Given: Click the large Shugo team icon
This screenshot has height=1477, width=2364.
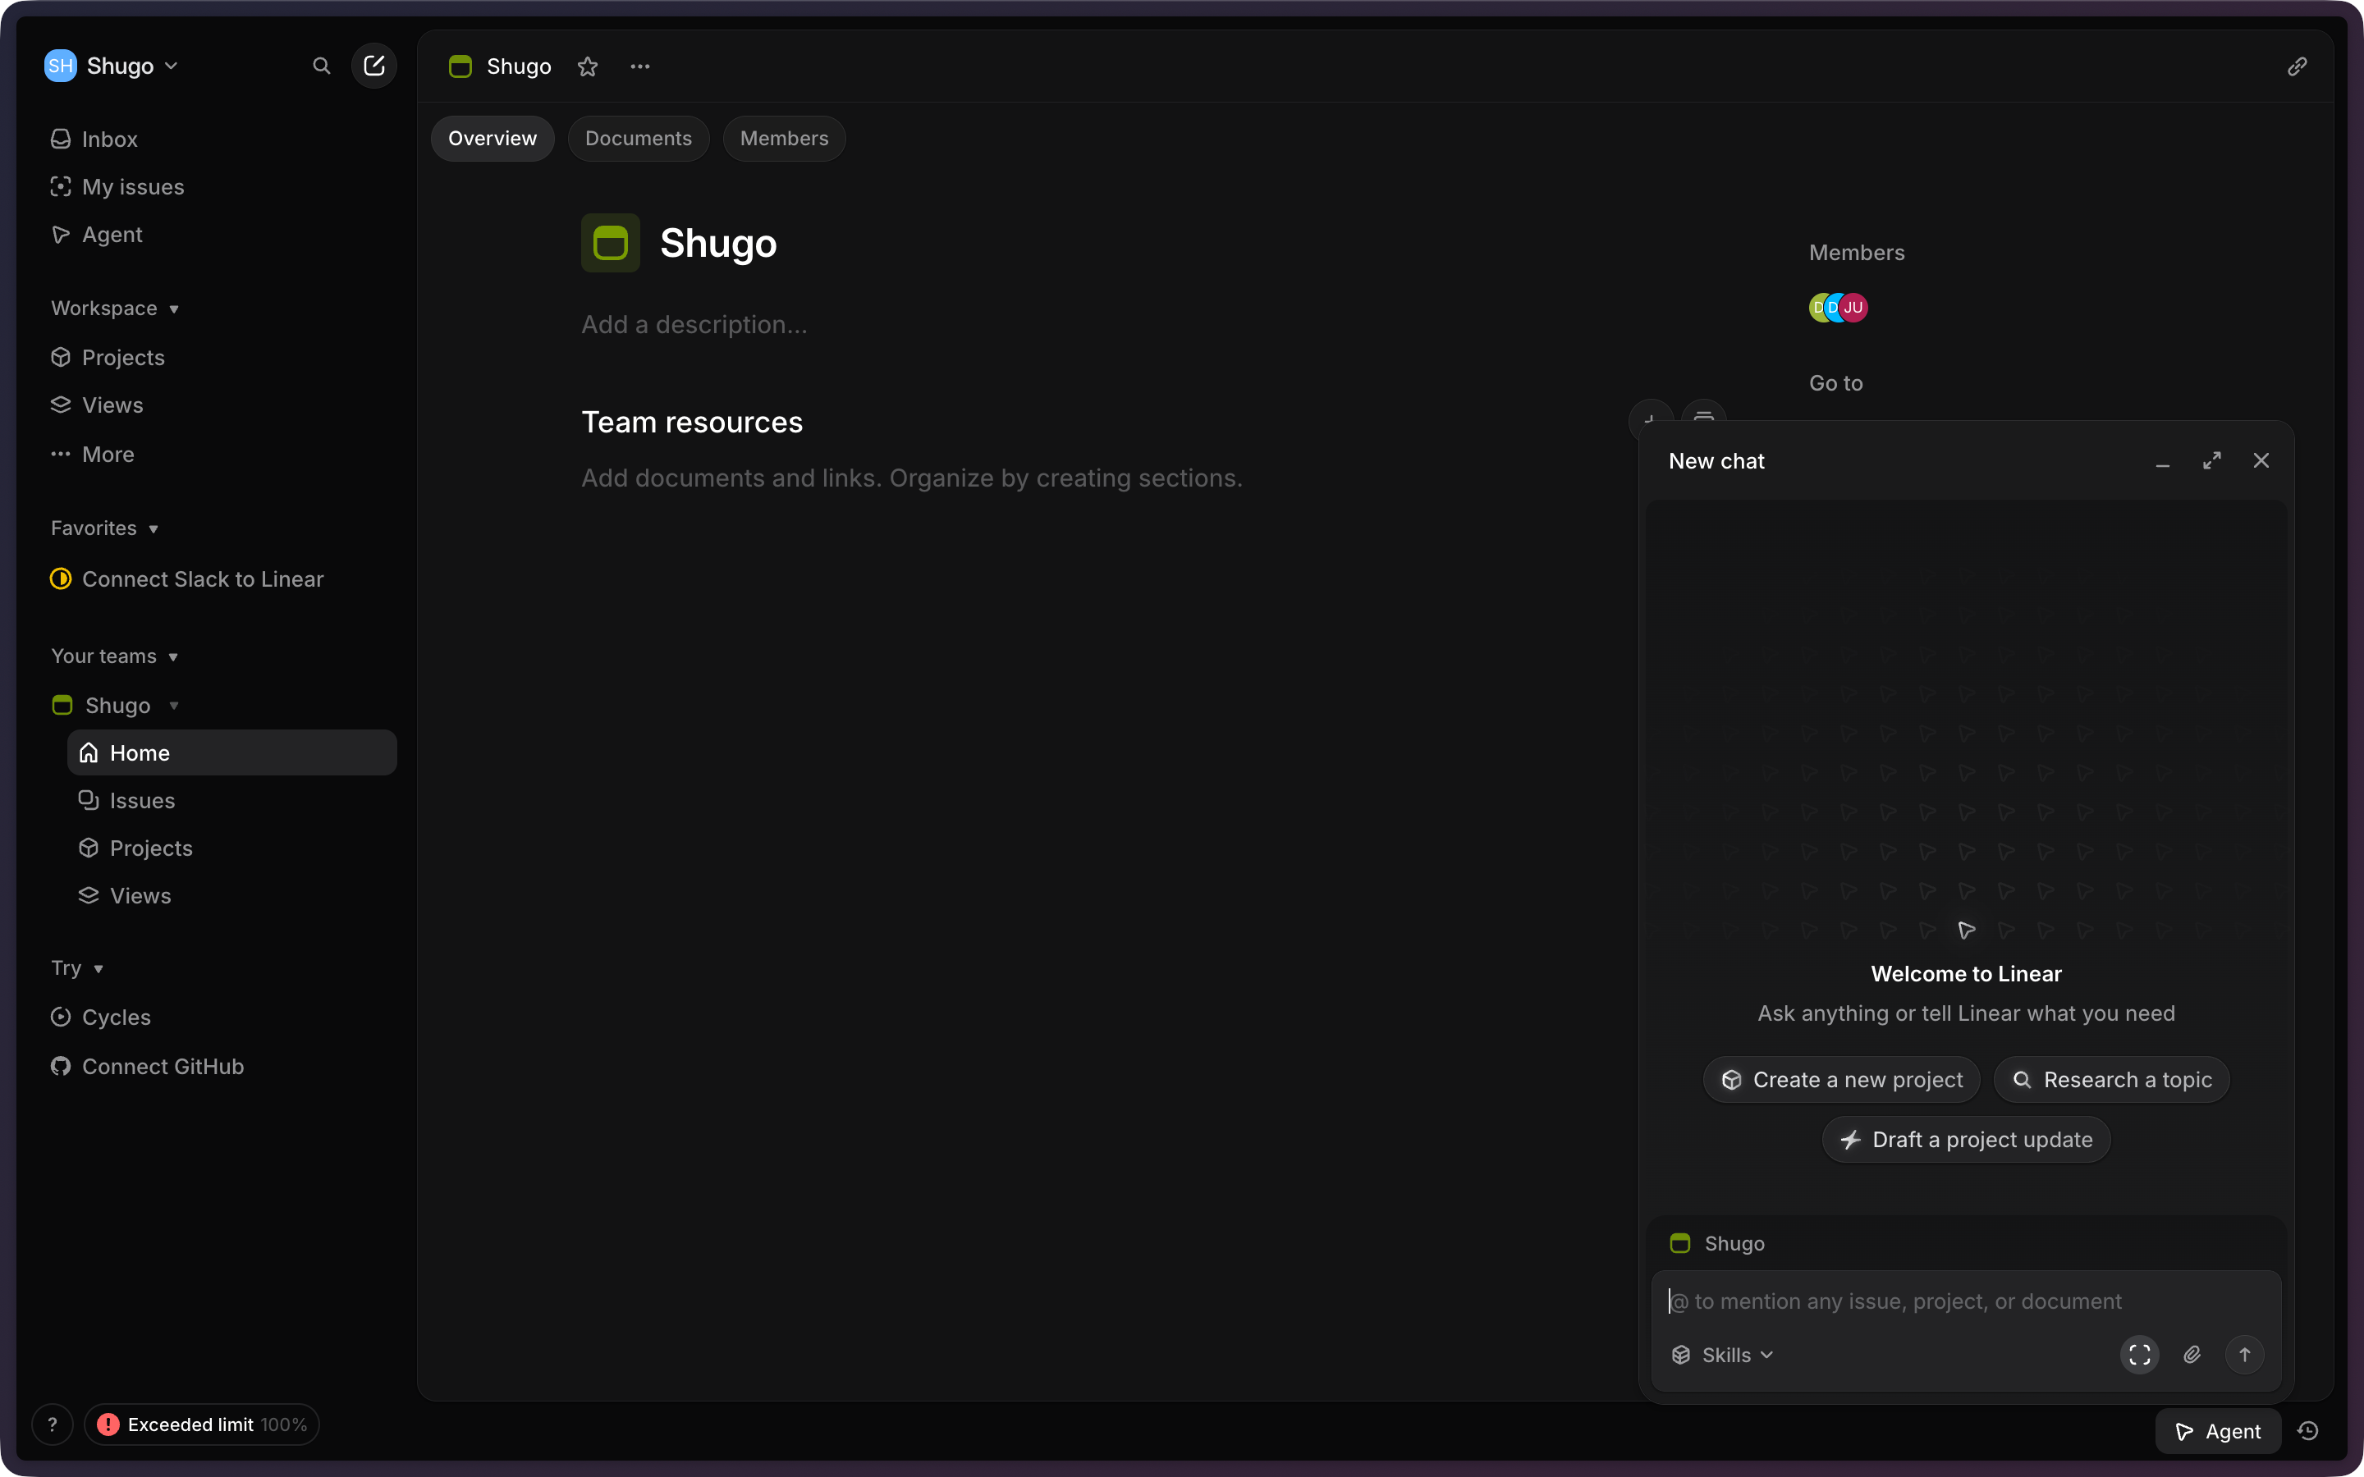Looking at the screenshot, I should point(611,242).
